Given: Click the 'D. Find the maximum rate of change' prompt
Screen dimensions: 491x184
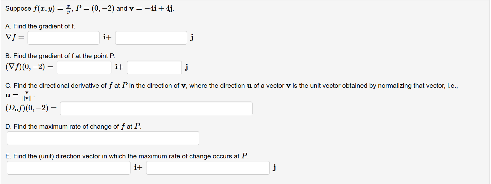Looking at the screenshot, I should (73, 127).
